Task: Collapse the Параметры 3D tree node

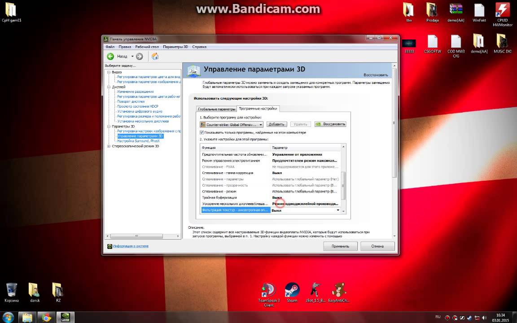Action: pos(109,126)
